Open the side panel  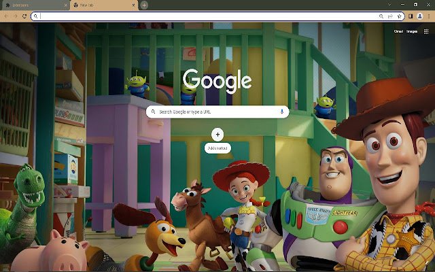point(411,16)
